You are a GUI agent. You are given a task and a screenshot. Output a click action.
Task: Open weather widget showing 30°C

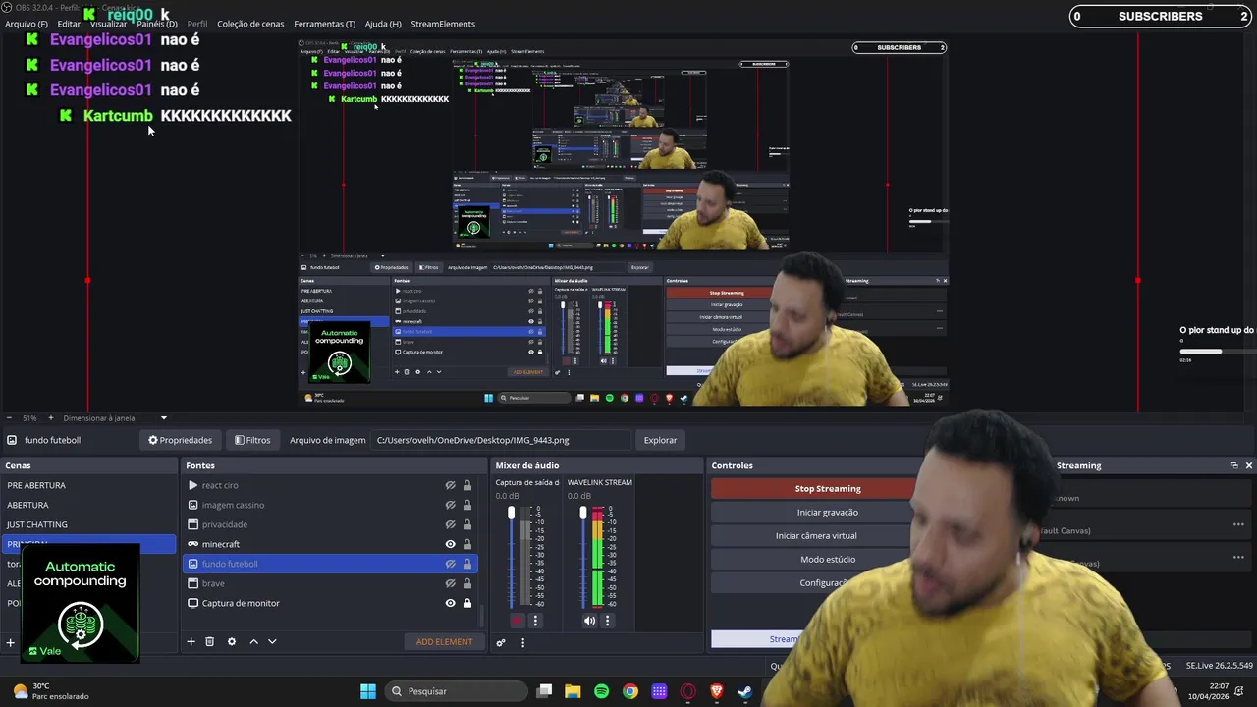coord(51,691)
